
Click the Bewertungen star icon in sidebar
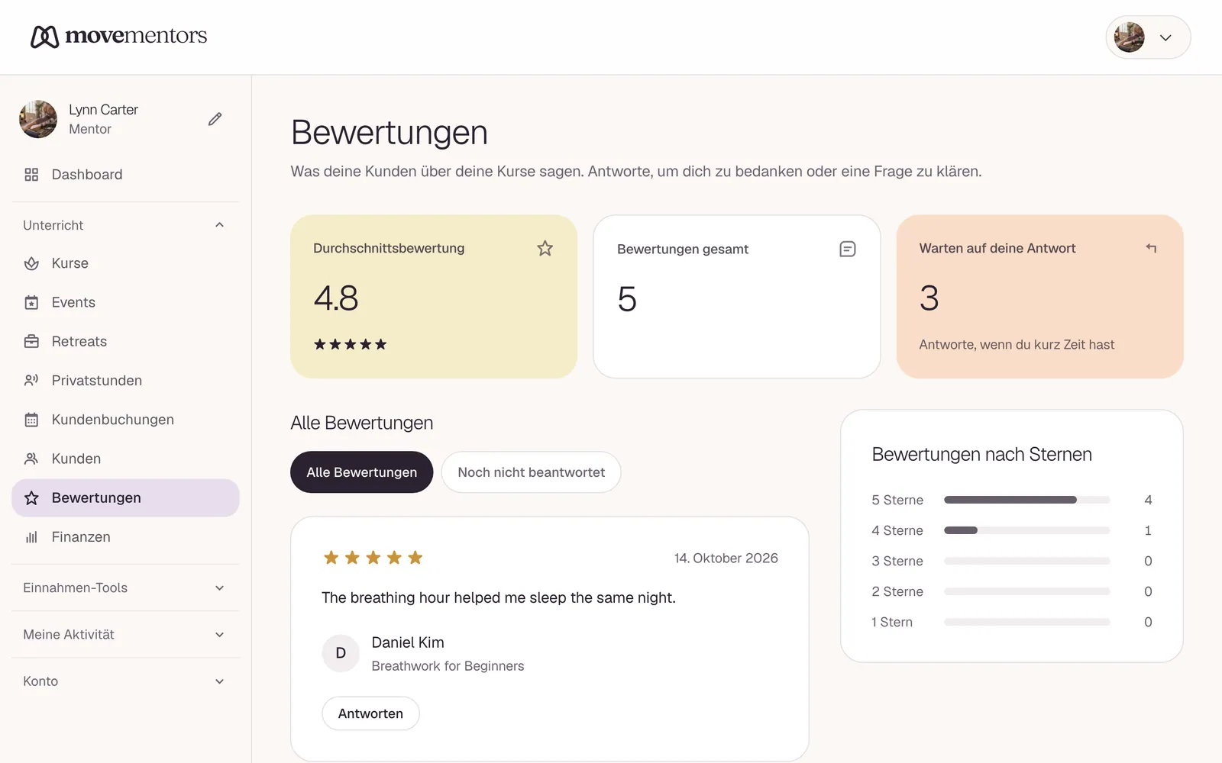[31, 498]
